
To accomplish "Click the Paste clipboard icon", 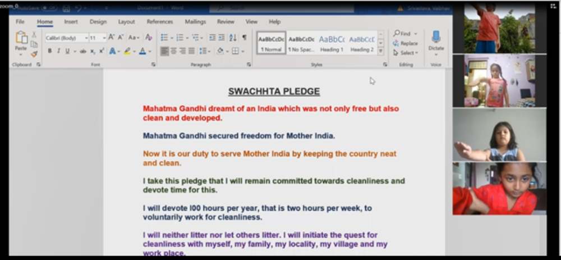I will (21, 38).
